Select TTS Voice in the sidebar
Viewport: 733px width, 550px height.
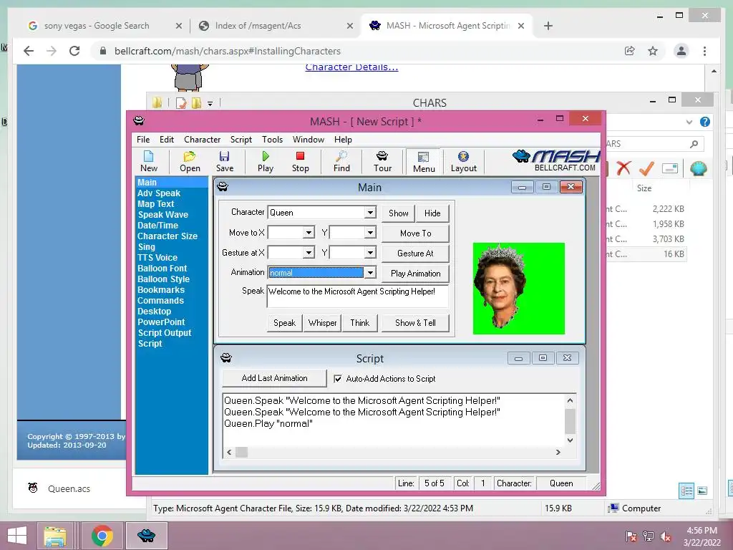[157, 258]
